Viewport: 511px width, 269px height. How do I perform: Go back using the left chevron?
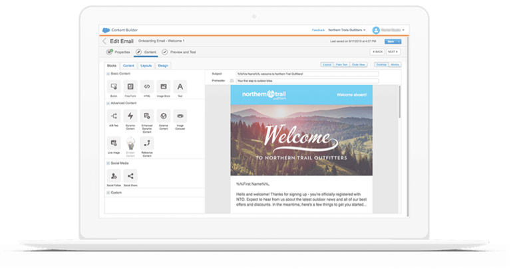(104, 41)
